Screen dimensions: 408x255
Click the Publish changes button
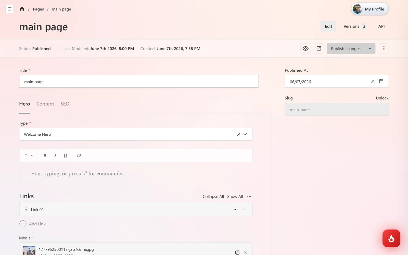346,48
